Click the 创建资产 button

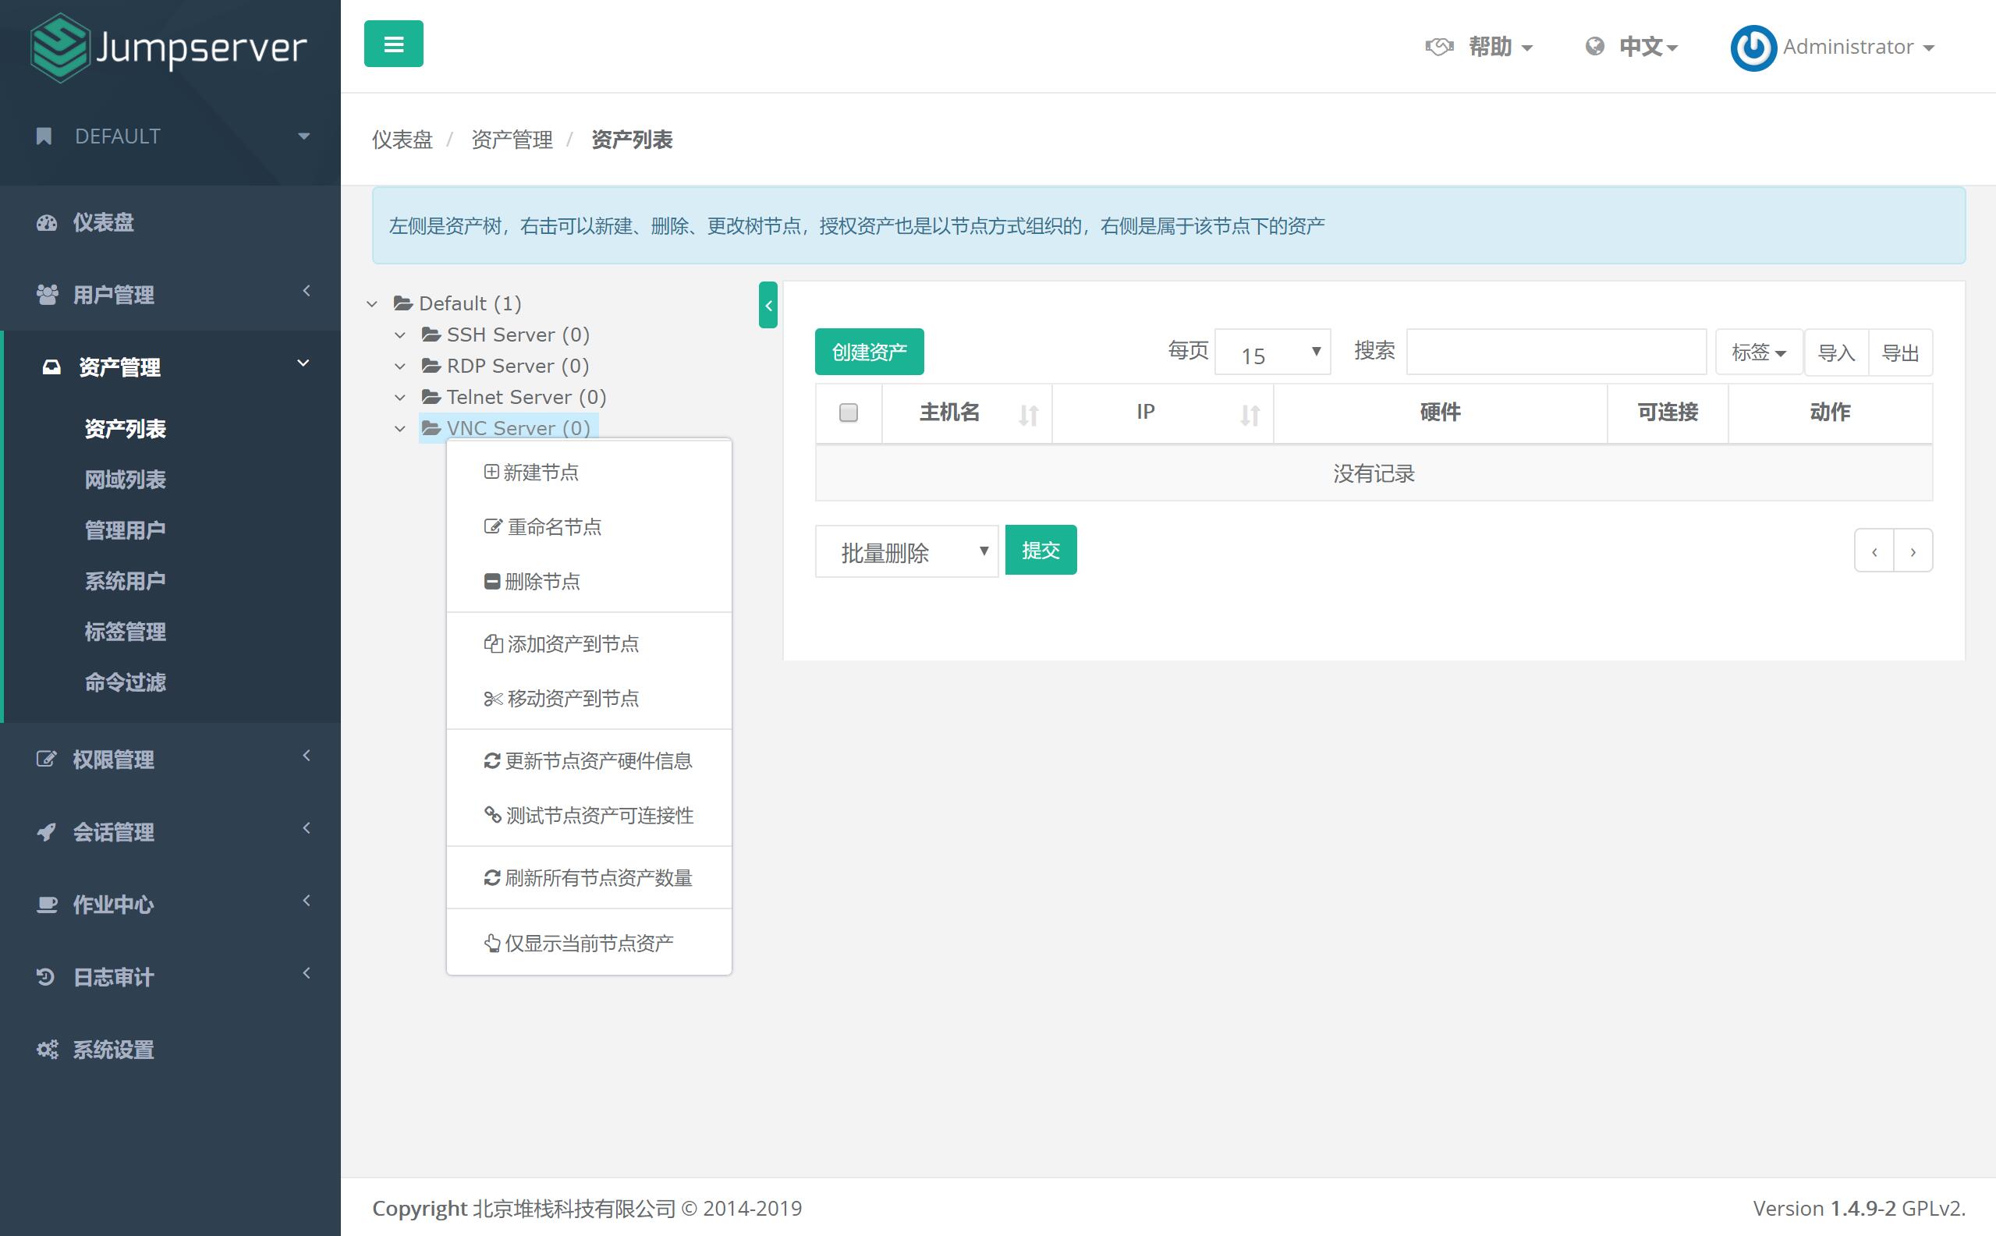tap(869, 352)
